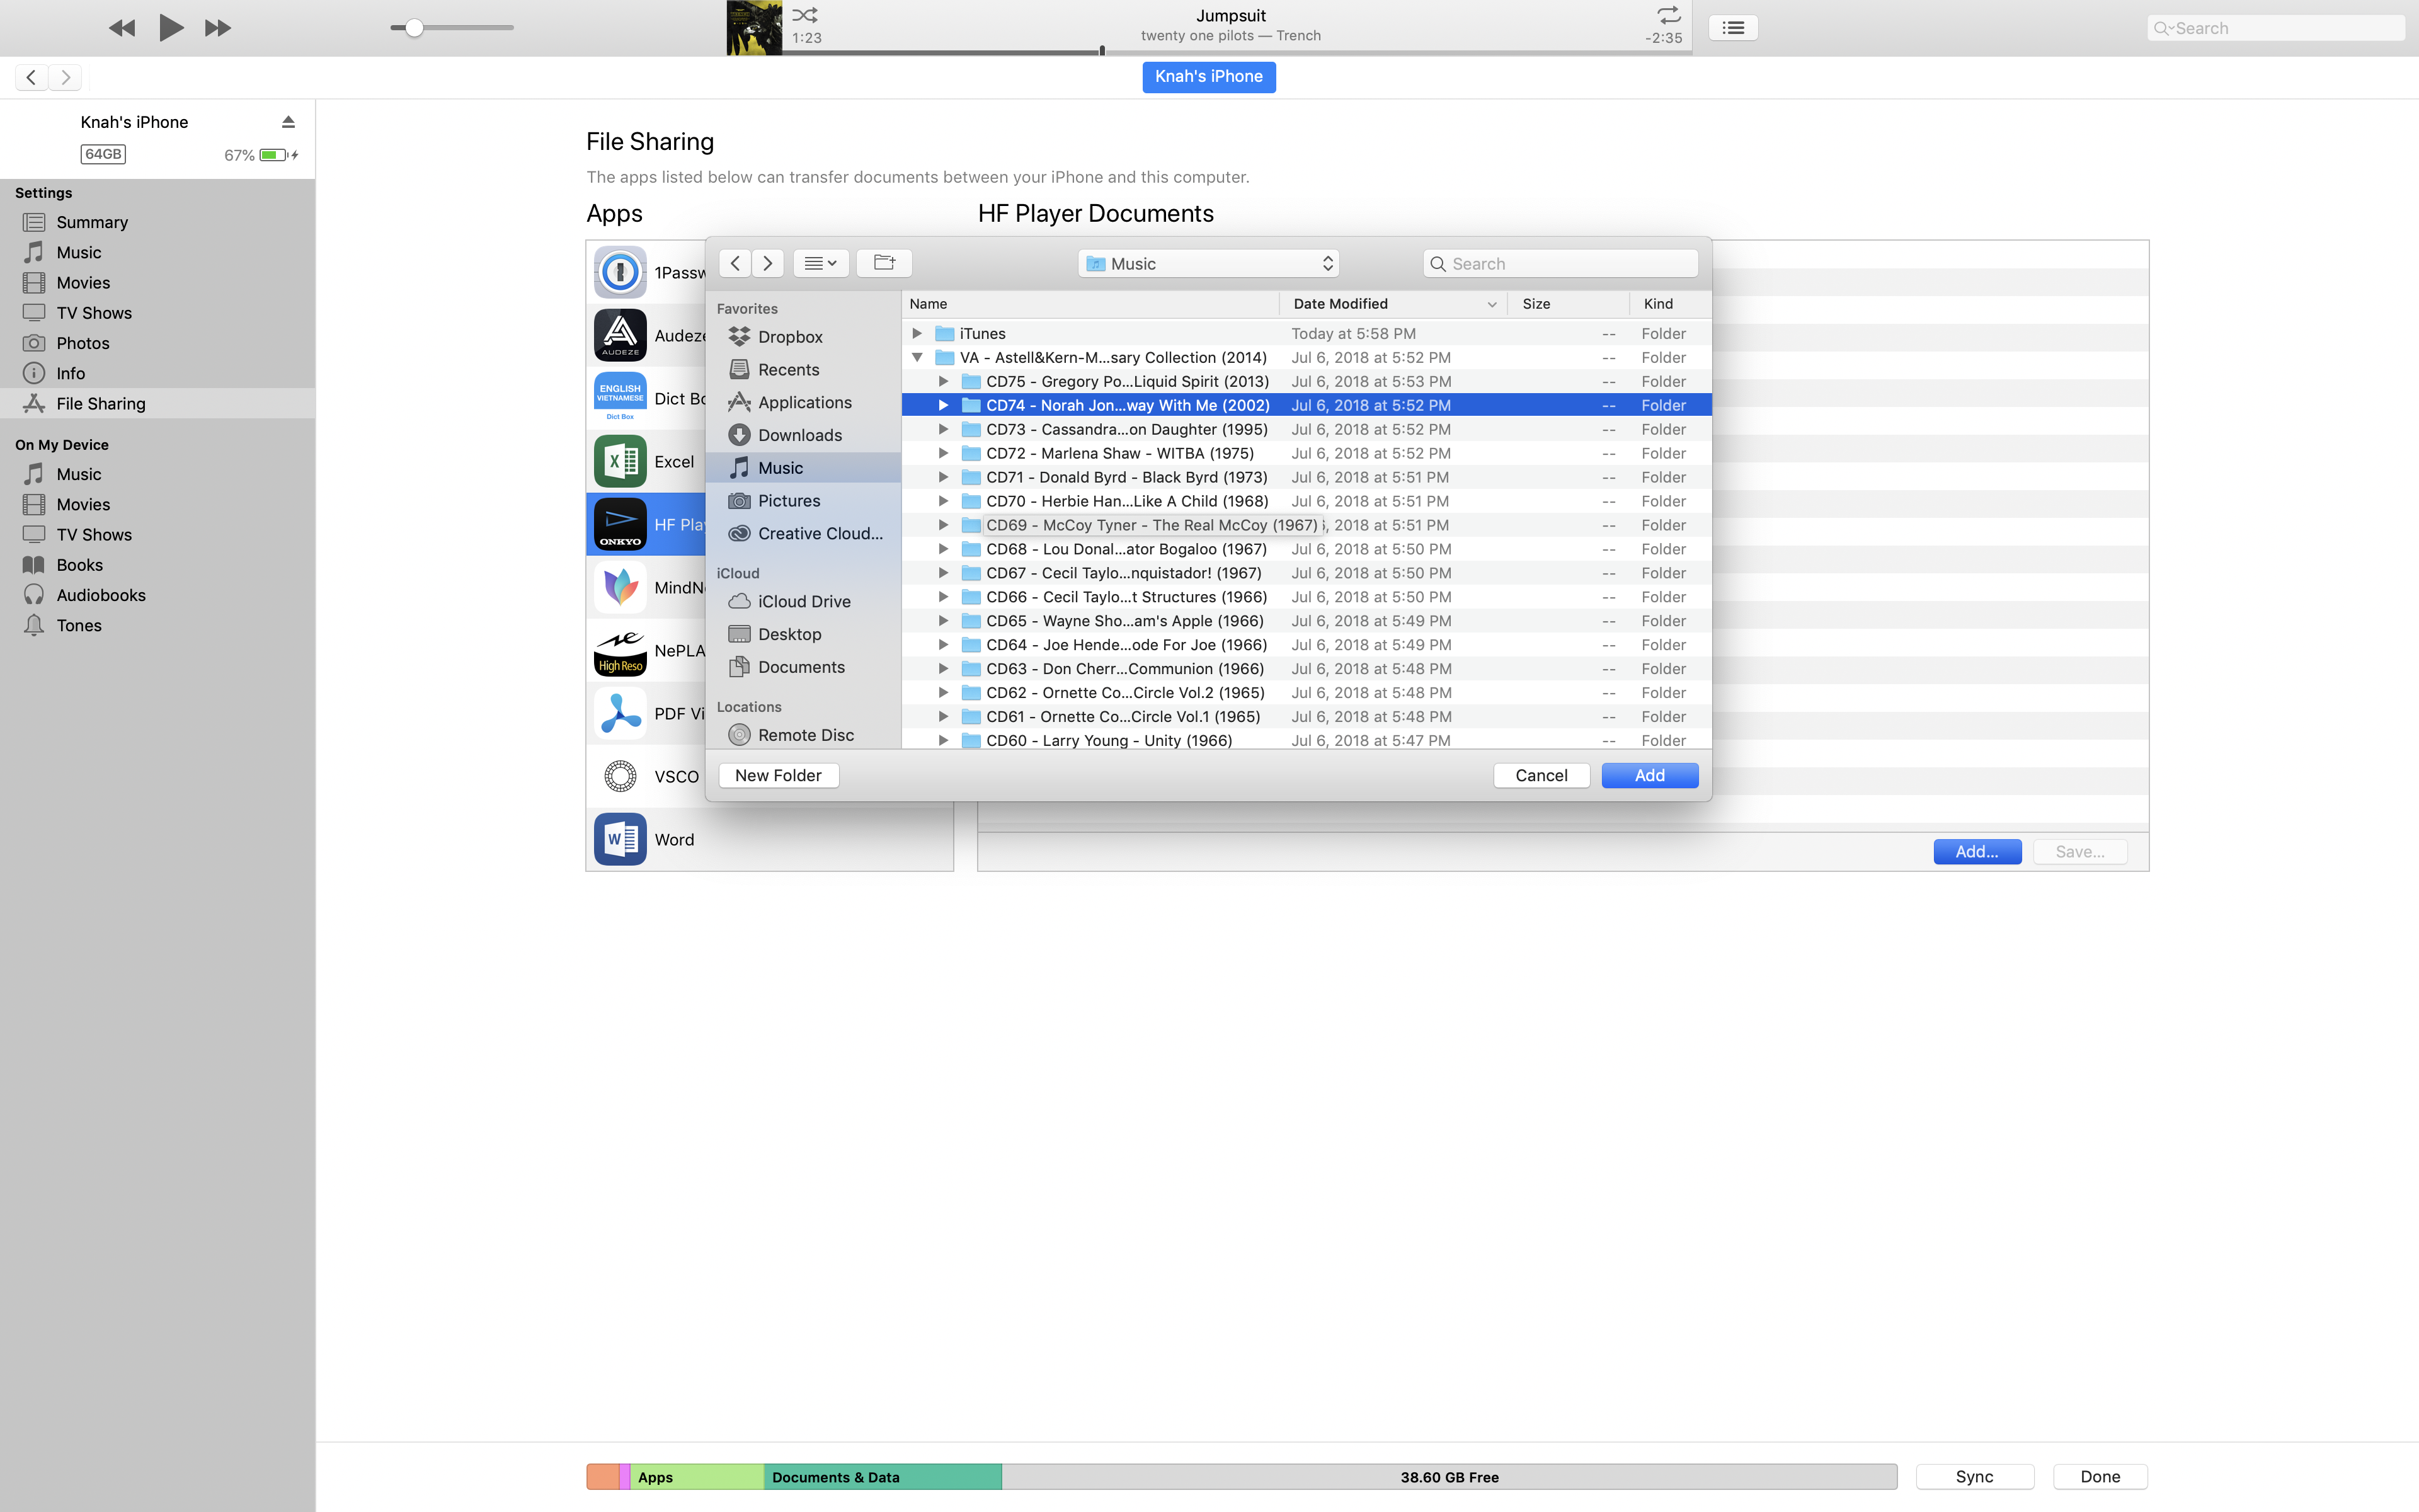Select the Excel app icon
The image size is (2419, 1512).
click(x=620, y=461)
